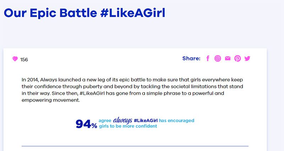Click the large 94% statistic
This screenshot has width=284, height=151.
[86, 124]
